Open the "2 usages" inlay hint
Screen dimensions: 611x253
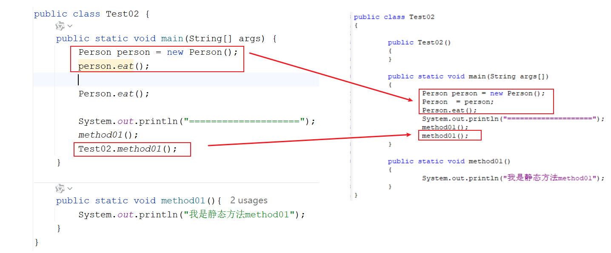[x=249, y=201]
